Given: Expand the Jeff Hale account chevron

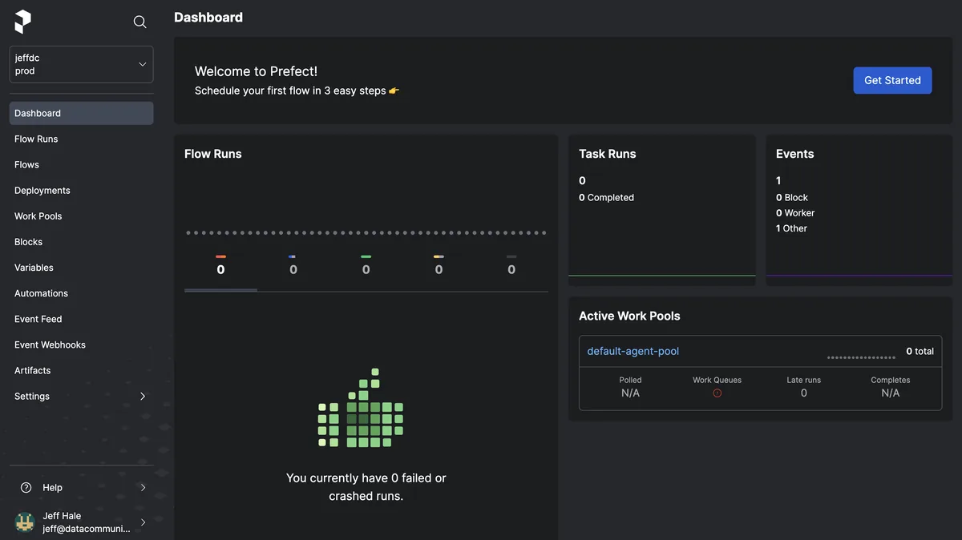Looking at the screenshot, I should [143, 522].
